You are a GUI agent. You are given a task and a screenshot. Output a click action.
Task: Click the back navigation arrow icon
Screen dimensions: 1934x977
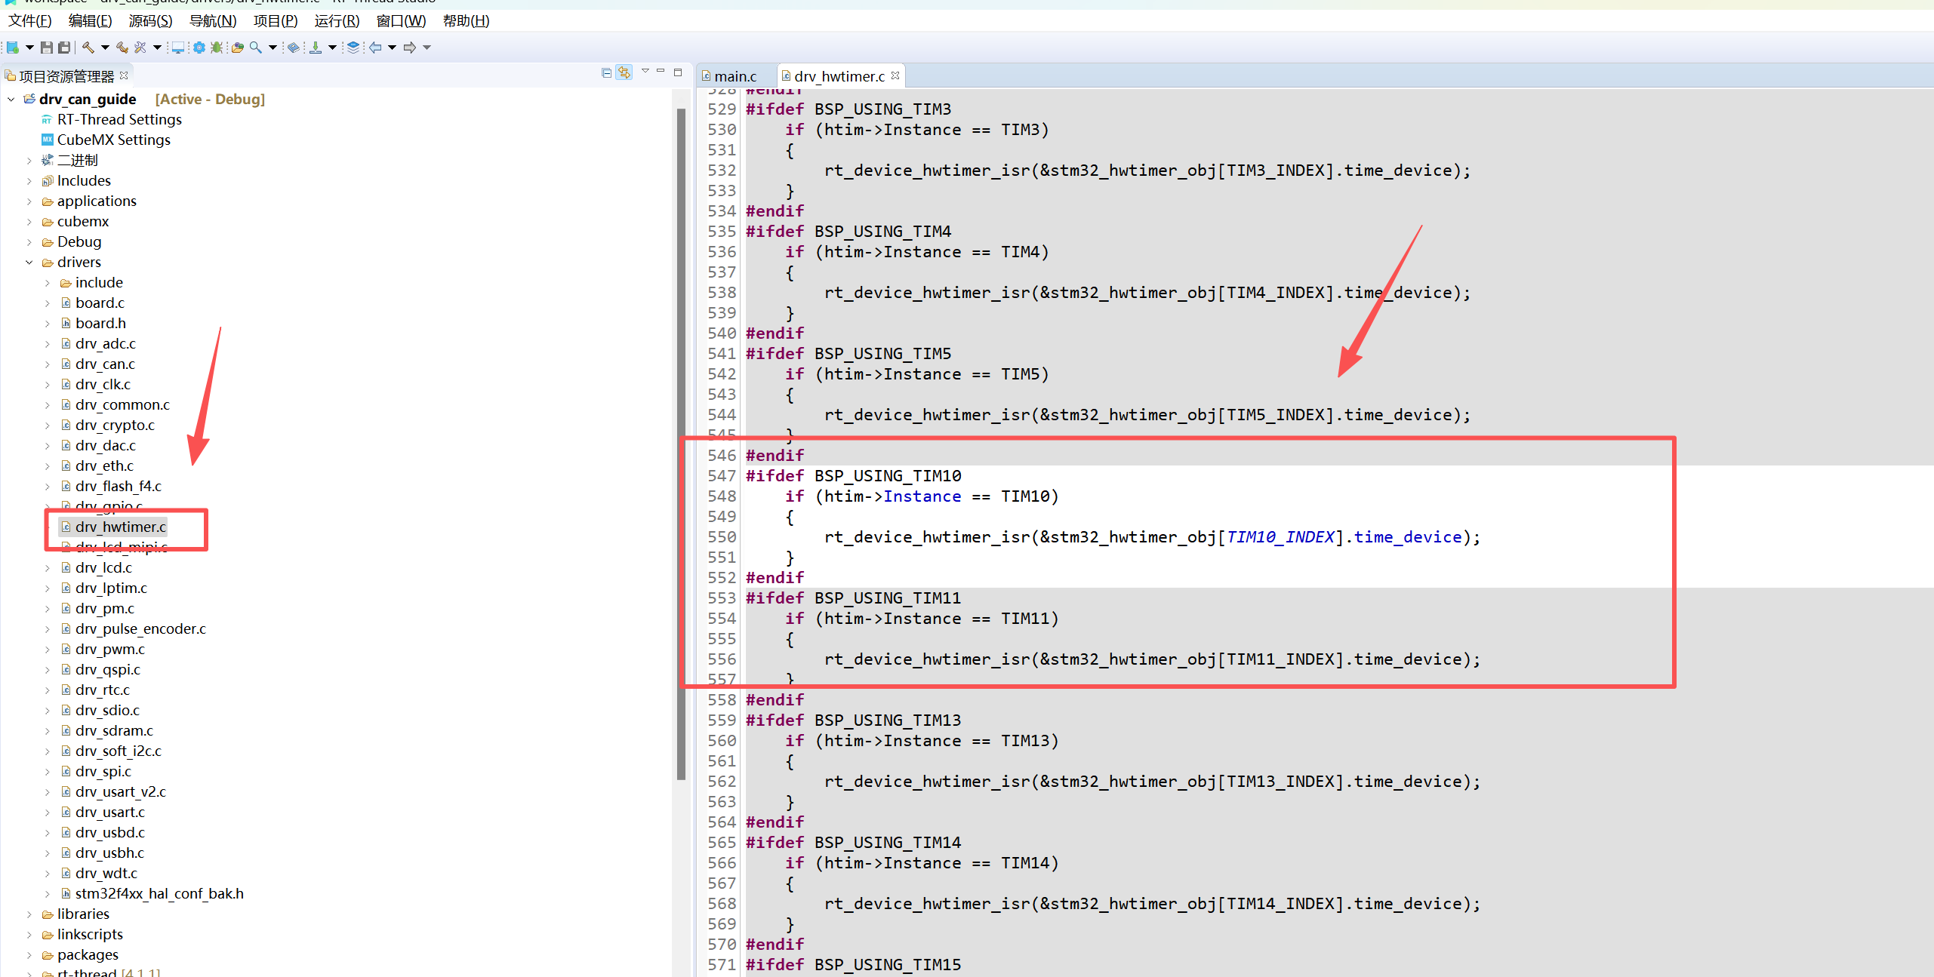pos(375,47)
